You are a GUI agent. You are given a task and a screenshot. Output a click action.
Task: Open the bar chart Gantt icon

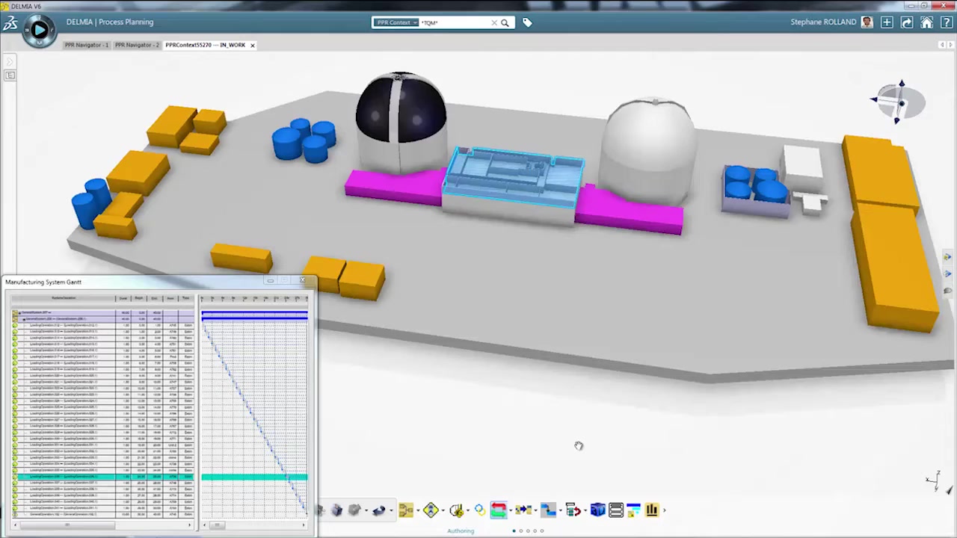(x=652, y=510)
